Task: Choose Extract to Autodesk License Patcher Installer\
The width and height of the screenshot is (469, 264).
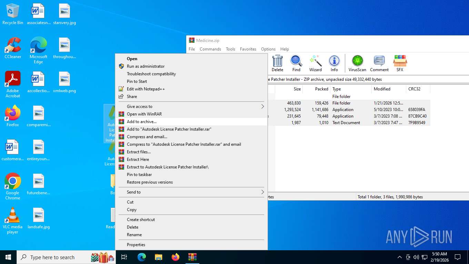Action: point(191,167)
